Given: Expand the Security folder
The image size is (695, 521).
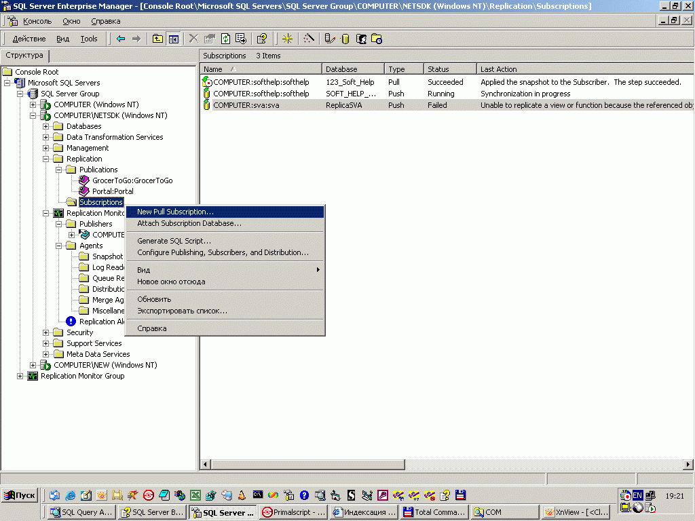Looking at the screenshot, I should pyautogui.click(x=45, y=332).
